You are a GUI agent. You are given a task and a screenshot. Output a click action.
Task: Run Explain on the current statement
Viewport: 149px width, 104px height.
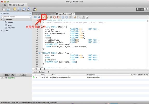point(51,17)
